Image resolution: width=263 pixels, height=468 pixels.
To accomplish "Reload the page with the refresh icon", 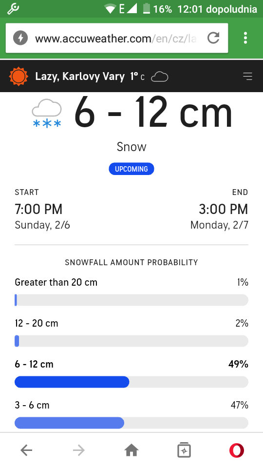I will [213, 38].
